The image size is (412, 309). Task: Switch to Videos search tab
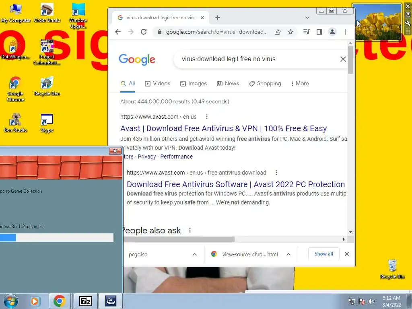158,84
